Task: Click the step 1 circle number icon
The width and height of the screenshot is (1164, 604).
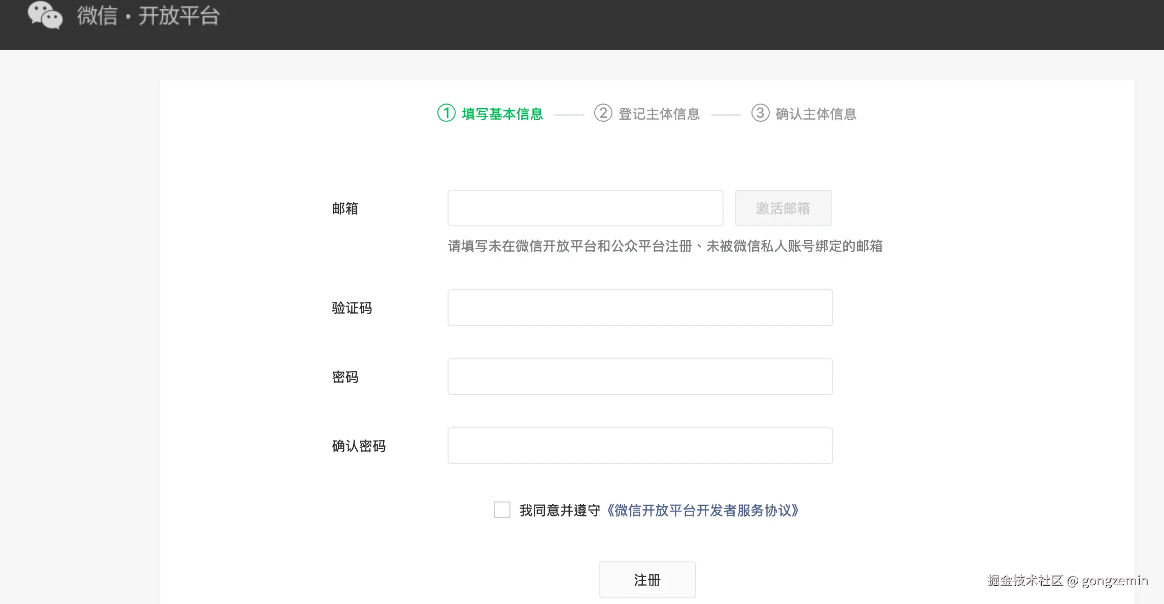Action: coord(447,113)
